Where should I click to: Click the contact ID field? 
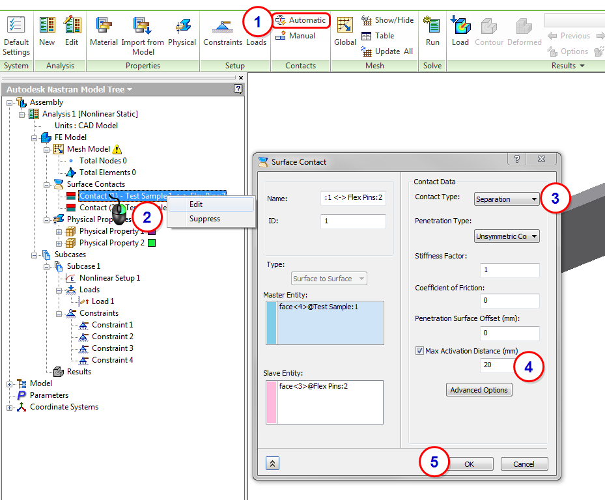point(353,221)
